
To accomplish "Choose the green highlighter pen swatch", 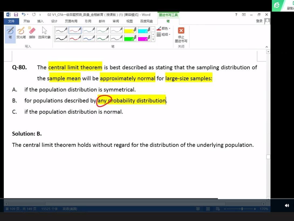I will coord(130,38).
